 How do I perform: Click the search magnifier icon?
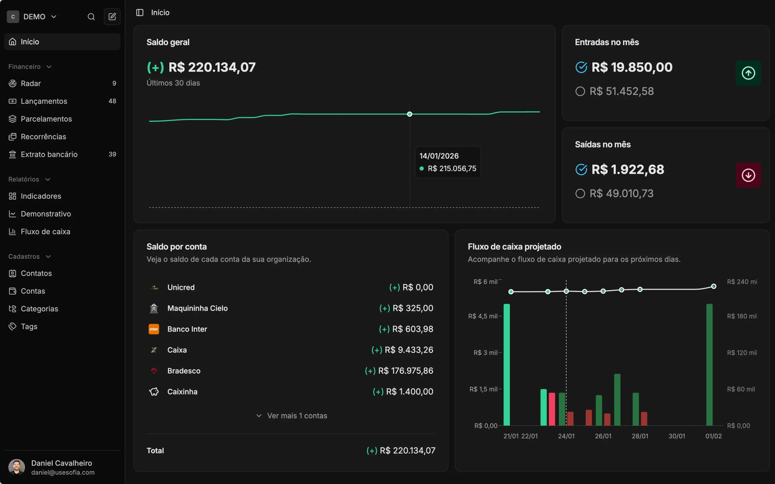[x=91, y=17]
